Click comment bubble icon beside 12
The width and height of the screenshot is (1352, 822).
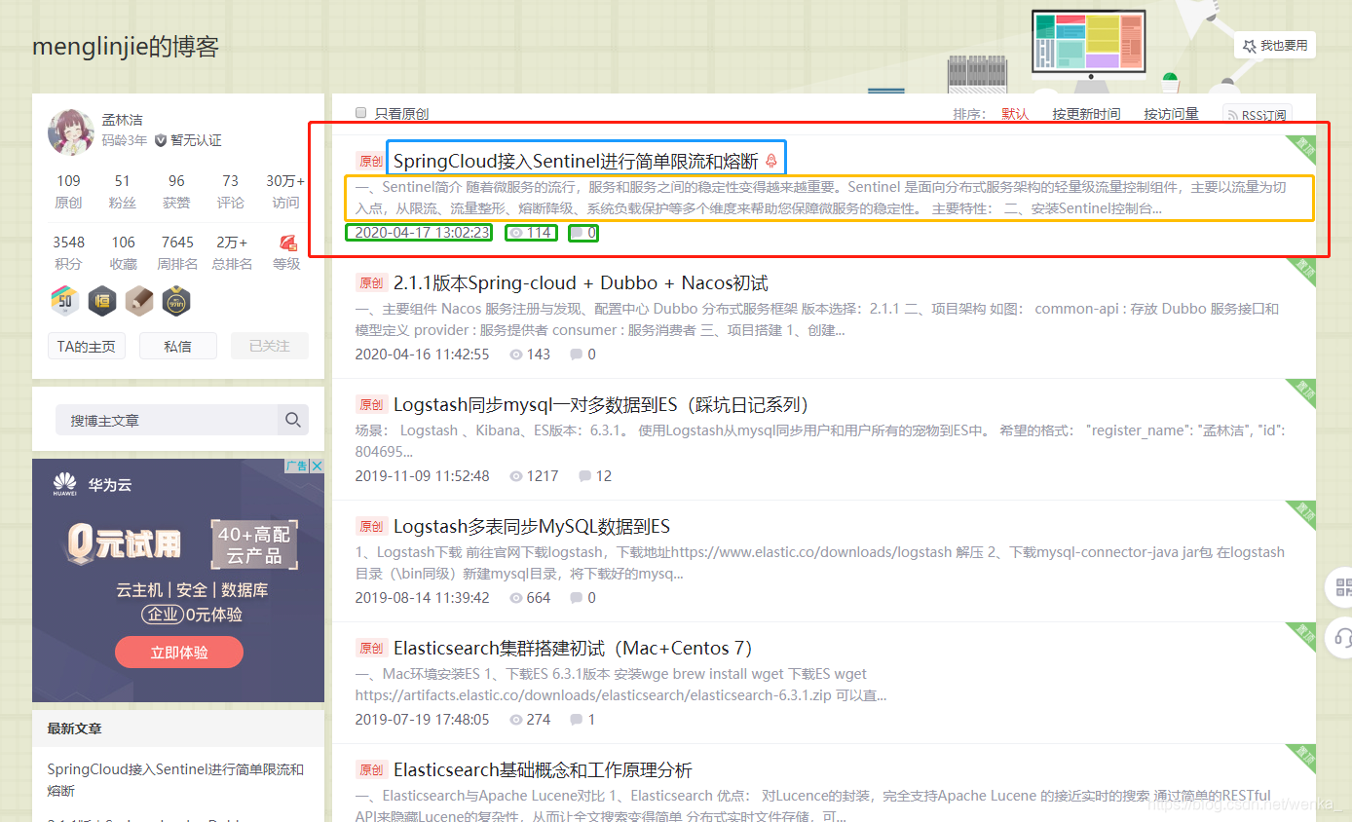click(584, 476)
